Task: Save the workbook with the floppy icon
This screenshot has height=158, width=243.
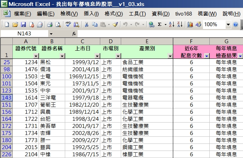Action: pyautogui.click(x=23, y=24)
